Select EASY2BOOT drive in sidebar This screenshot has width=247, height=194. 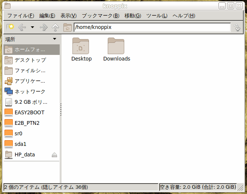32,112
